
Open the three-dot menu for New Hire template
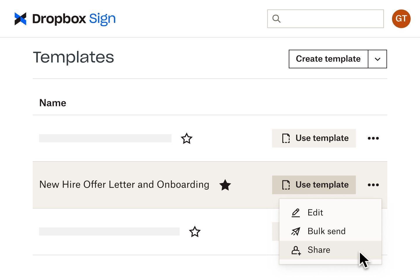pyautogui.click(x=373, y=185)
